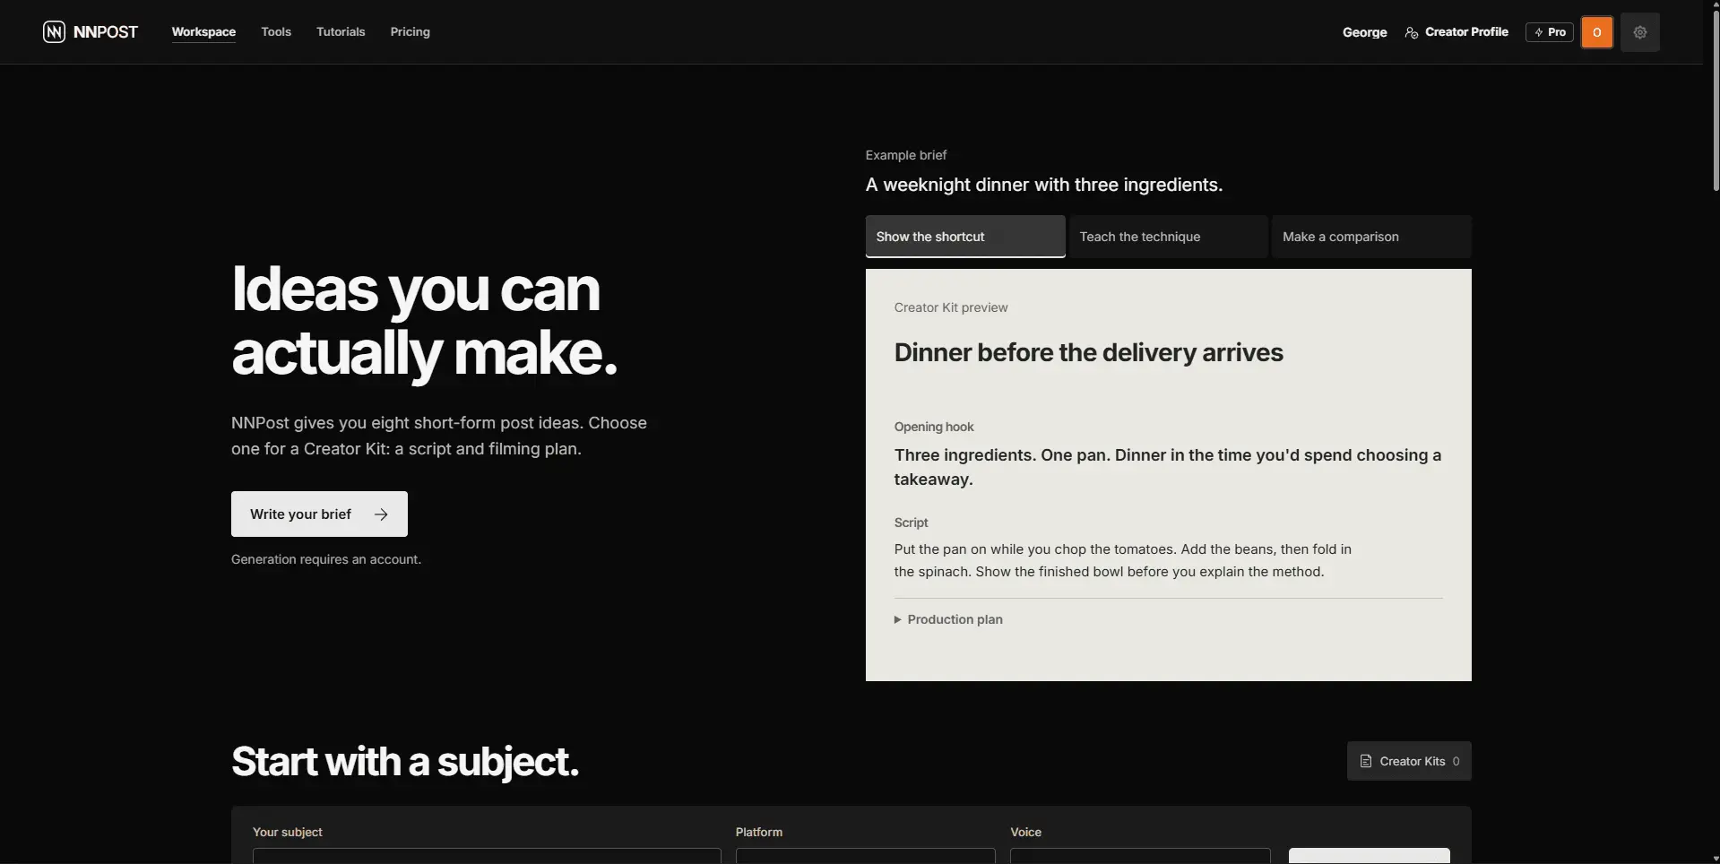Click the Creator Profile people icon
Viewport: 1720px width, 864px height.
tap(1412, 32)
